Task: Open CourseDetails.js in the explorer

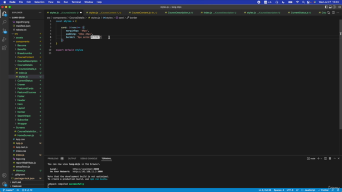Action: [x=26, y=69]
